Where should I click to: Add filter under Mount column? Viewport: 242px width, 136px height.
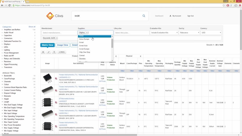[x=122, y=71]
